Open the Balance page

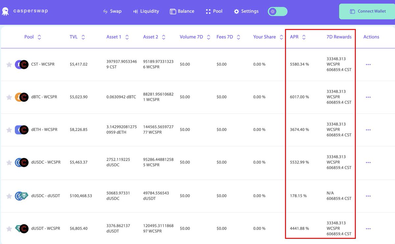click(x=182, y=11)
